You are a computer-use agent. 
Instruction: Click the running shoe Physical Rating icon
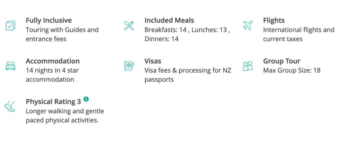10,106
